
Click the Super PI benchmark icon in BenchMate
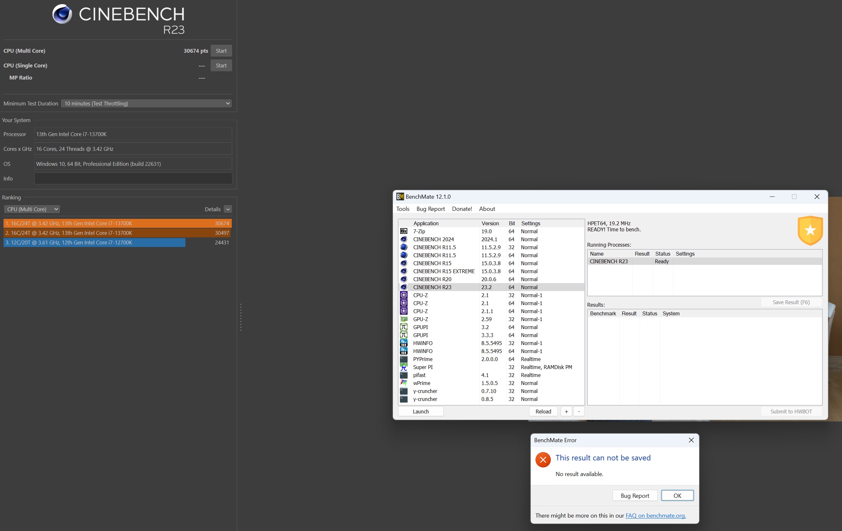[403, 367]
